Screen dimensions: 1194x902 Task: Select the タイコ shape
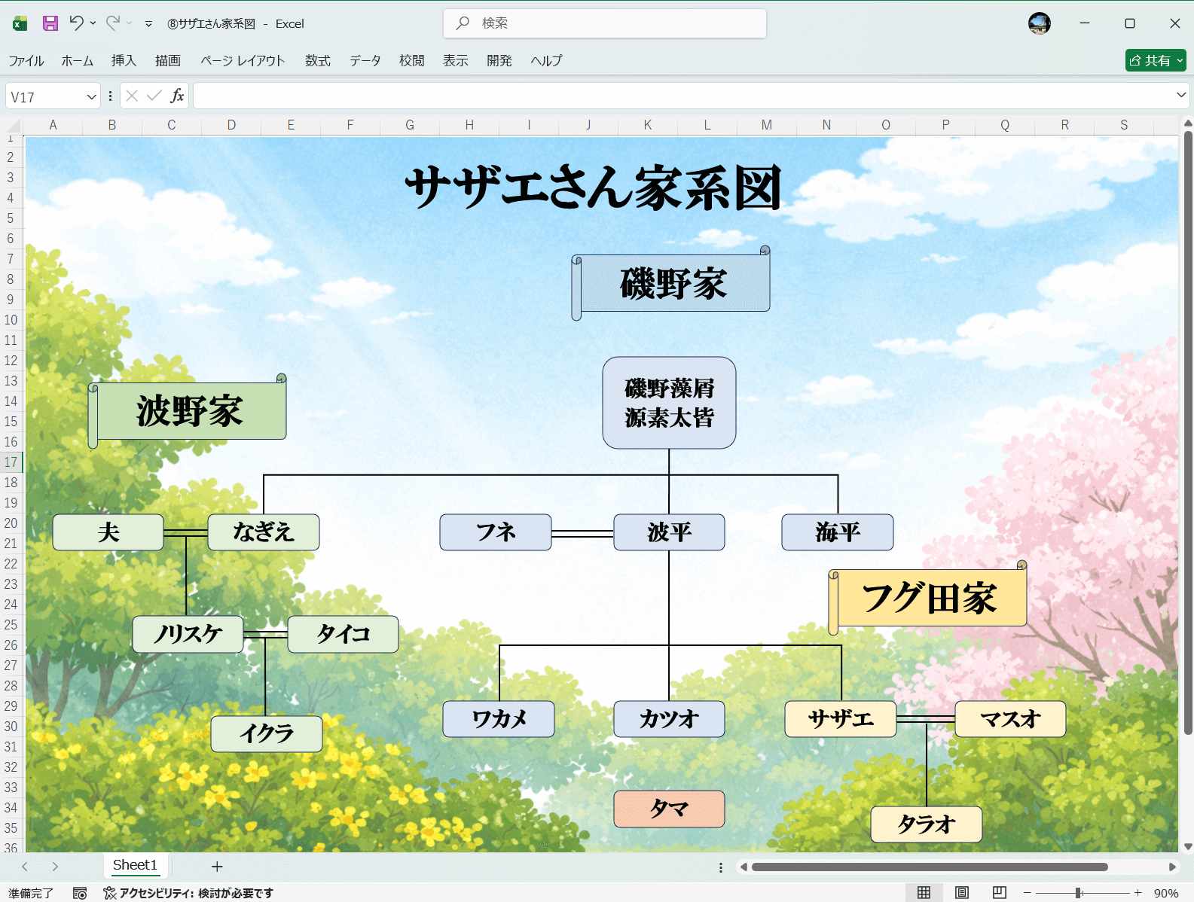click(343, 634)
